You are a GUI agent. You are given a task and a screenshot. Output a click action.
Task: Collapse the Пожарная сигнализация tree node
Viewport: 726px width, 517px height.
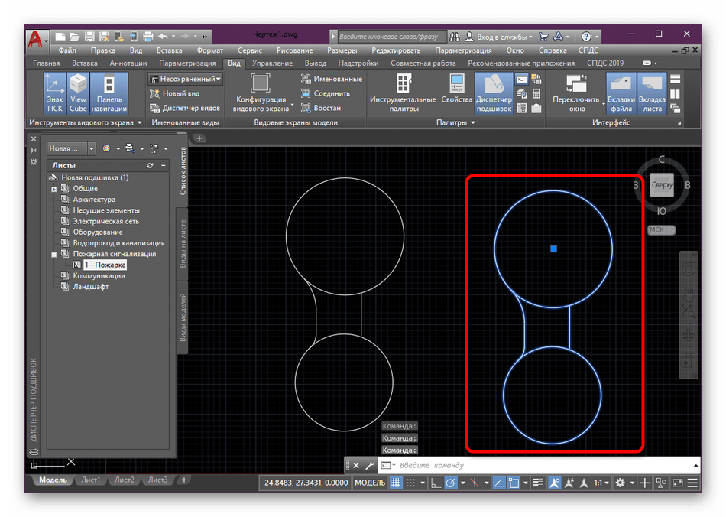[53, 254]
